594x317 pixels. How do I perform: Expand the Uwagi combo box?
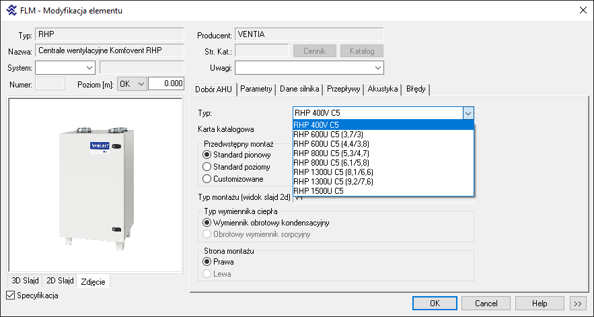pos(377,67)
